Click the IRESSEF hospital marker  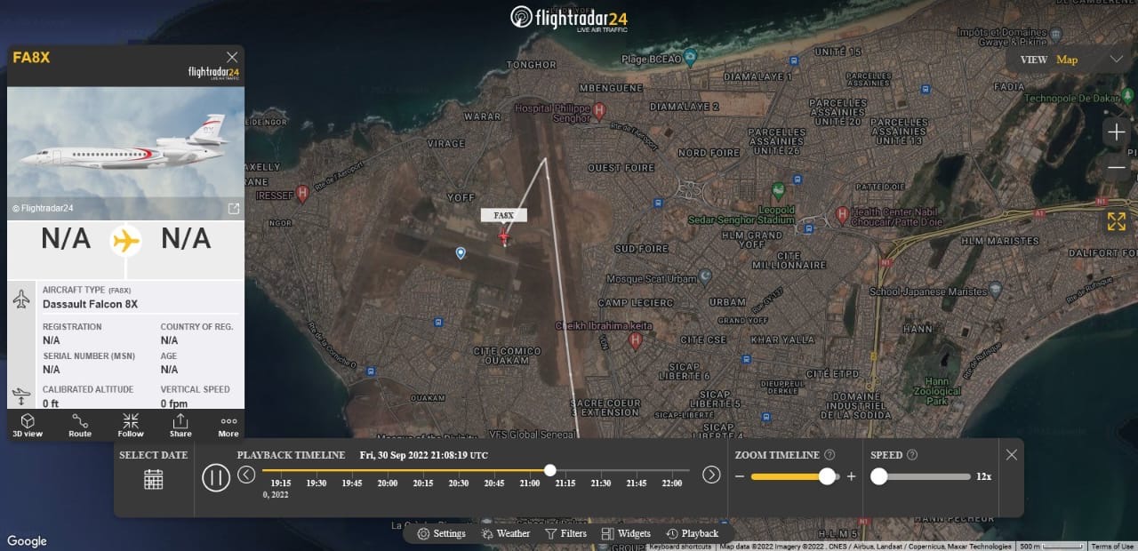302,193
